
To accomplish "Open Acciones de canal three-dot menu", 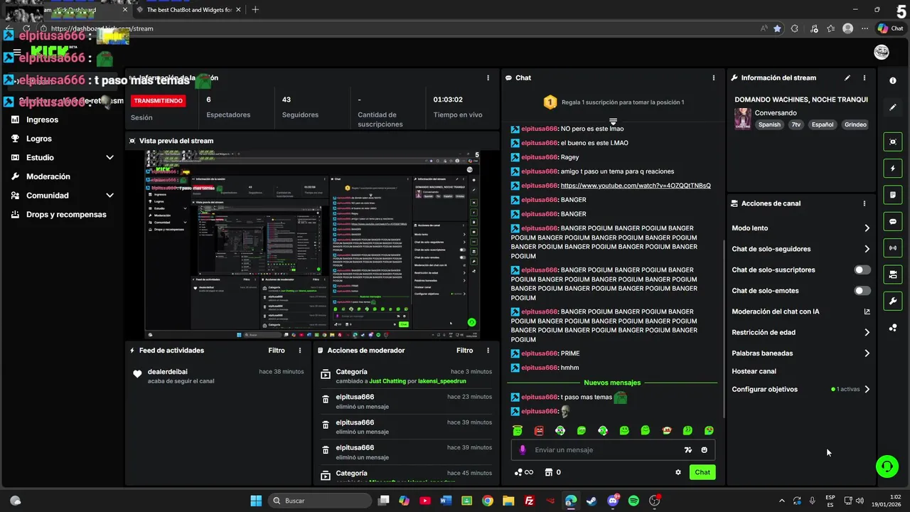I will 864,203.
